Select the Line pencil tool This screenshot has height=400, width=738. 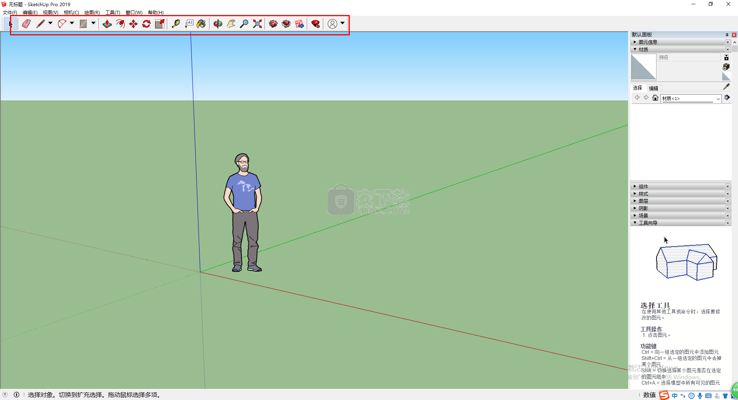(x=40, y=24)
